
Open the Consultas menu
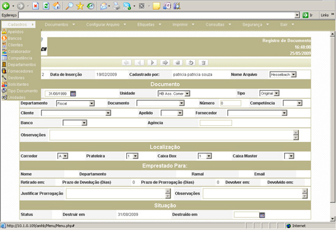[x=218, y=24]
